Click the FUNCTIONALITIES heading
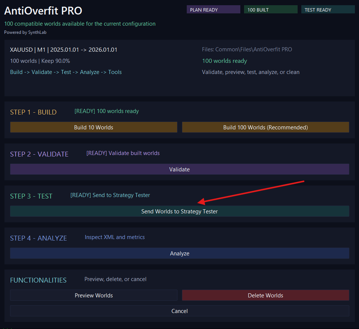The height and width of the screenshot is (329, 359). point(38,280)
